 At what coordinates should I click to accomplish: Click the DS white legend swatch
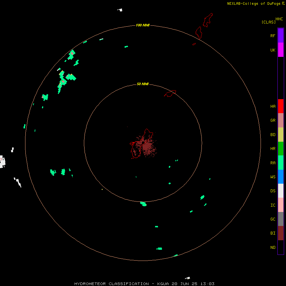281,191
